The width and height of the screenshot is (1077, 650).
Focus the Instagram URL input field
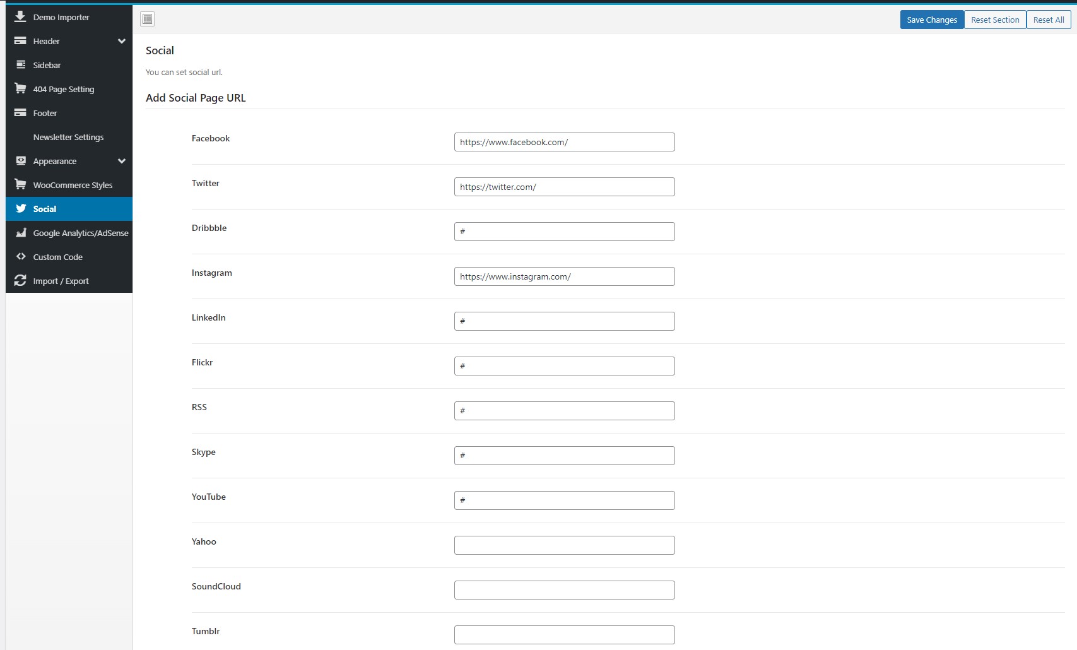point(565,276)
